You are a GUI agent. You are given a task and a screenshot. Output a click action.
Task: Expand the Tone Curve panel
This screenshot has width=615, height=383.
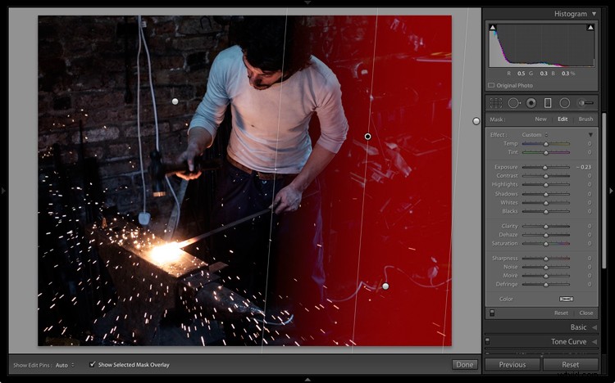(x=594, y=341)
